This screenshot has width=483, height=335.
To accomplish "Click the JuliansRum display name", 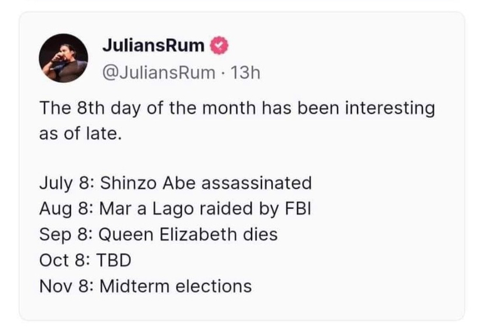I will point(153,46).
